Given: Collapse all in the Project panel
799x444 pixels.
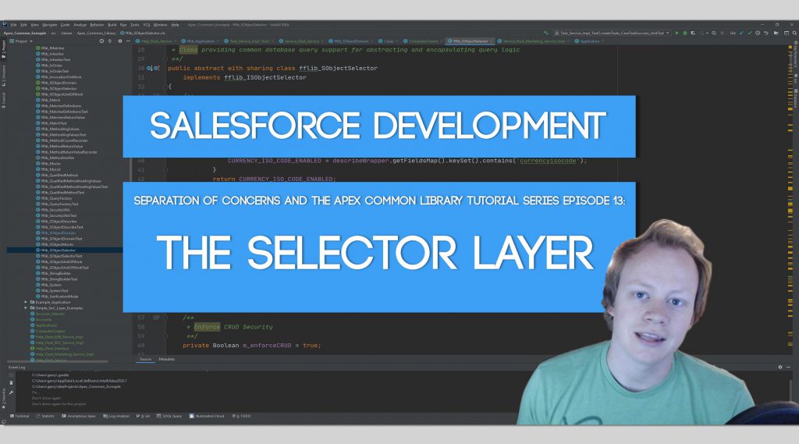Looking at the screenshot, I should (x=109, y=41).
